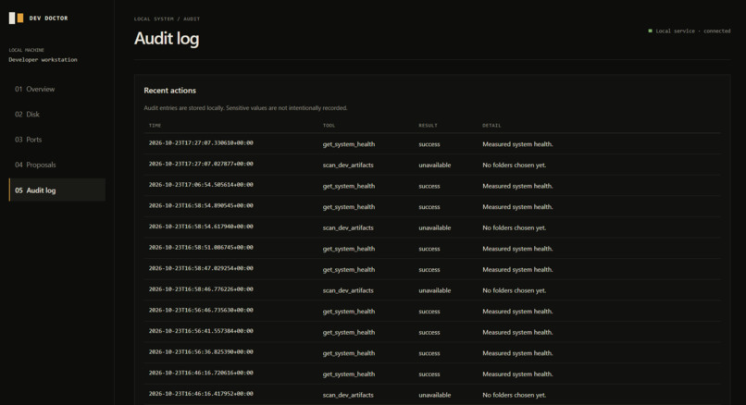Open the 03 Ports section
This screenshot has width=746, height=405.
[x=57, y=140]
